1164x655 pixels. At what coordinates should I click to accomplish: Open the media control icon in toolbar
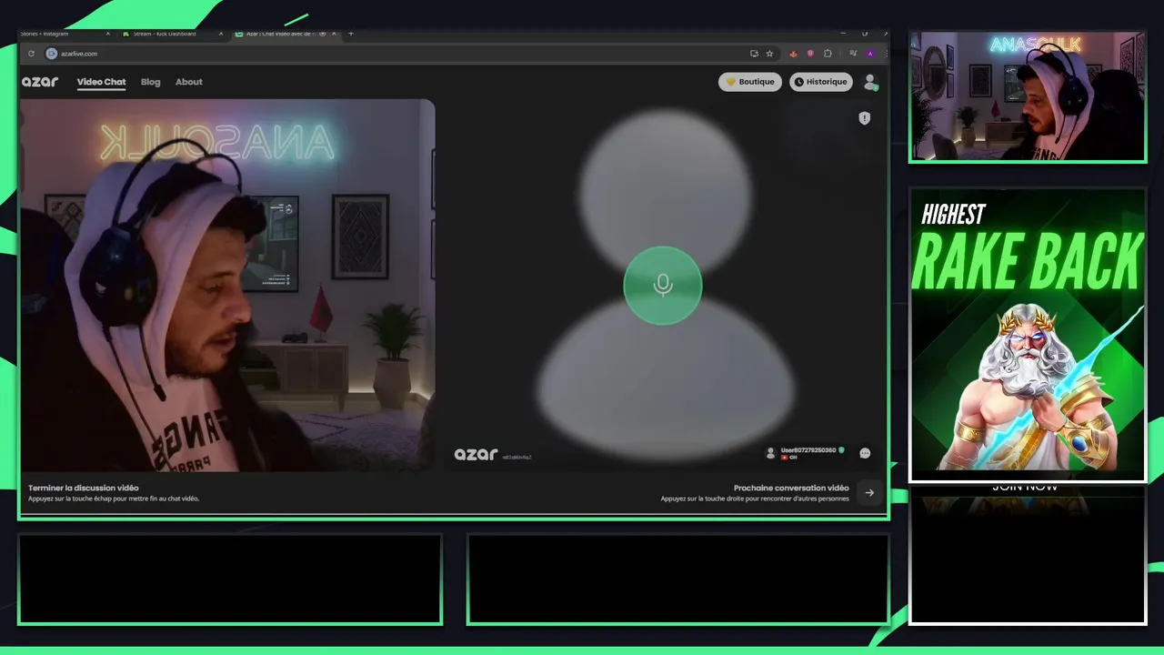coord(853,54)
